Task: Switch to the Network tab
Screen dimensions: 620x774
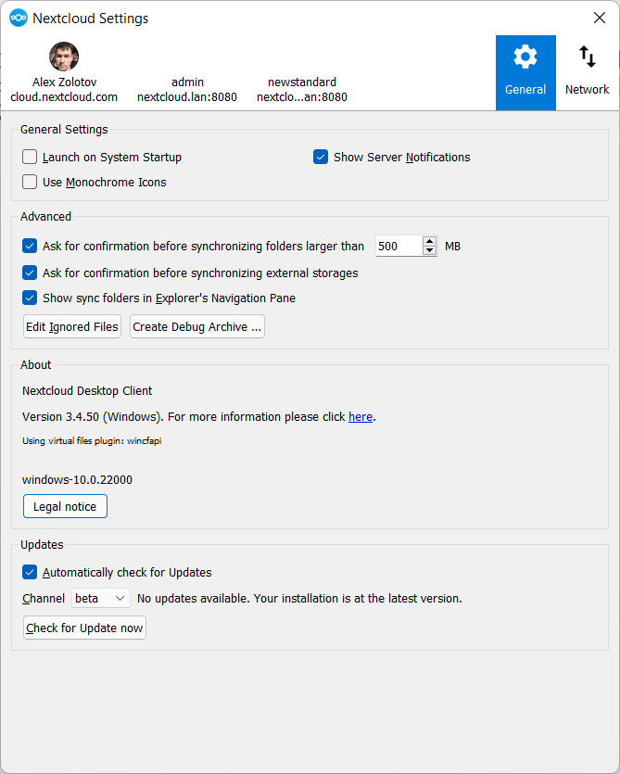Action: coord(587,72)
